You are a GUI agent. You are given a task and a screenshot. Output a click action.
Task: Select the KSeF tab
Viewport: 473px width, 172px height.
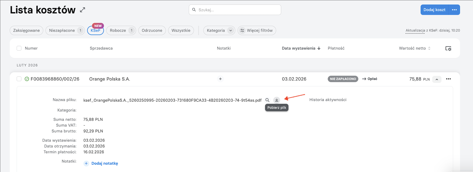click(x=95, y=31)
